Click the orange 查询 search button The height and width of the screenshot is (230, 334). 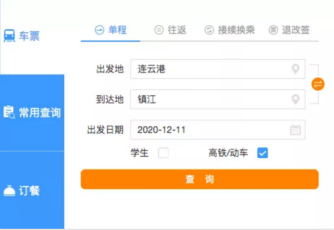[200, 179]
